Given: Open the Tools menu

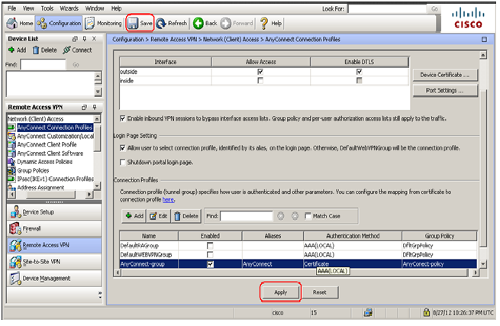Looking at the screenshot, I should point(47,8).
